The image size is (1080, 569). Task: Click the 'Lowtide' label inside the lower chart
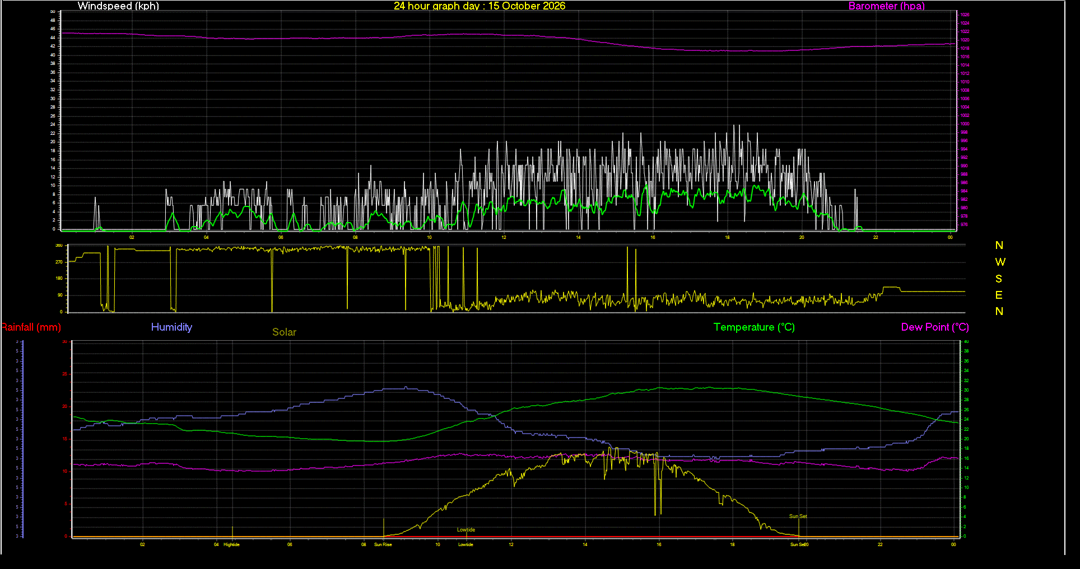(465, 530)
